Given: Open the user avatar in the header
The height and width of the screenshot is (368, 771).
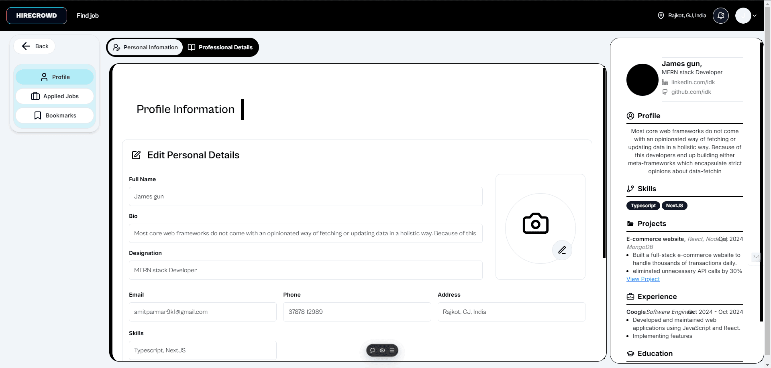Looking at the screenshot, I should (743, 16).
